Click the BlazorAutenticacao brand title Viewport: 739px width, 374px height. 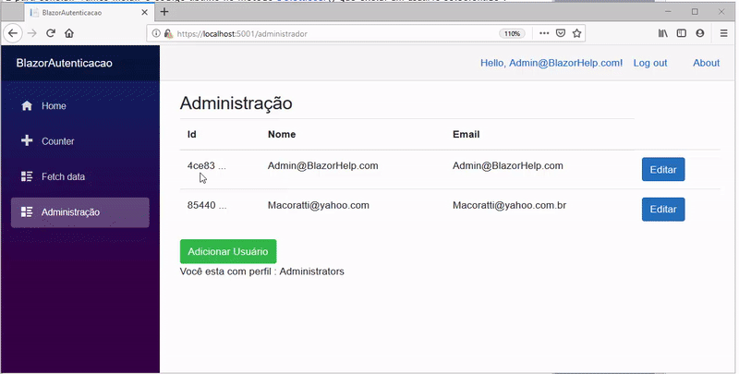[64, 63]
